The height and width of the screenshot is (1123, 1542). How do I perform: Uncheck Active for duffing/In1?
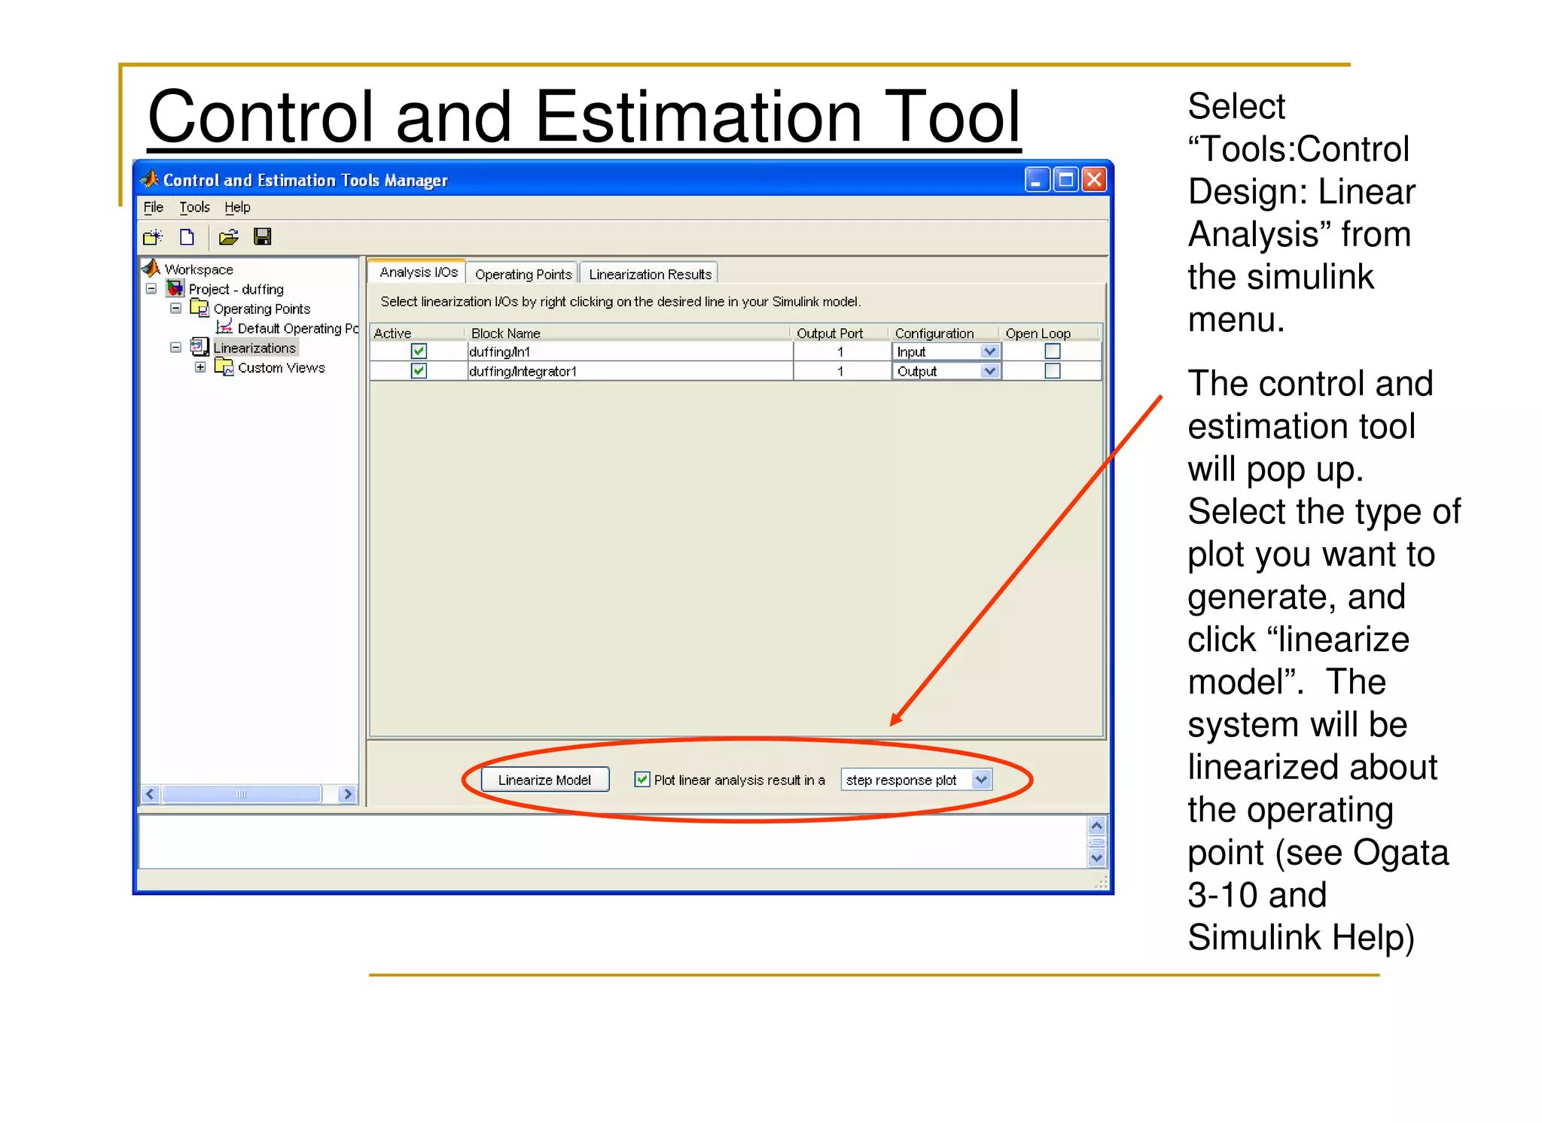click(x=419, y=352)
